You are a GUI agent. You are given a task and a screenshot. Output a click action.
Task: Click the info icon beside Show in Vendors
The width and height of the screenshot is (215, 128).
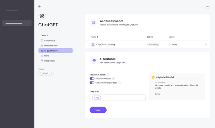[x=113, y=79]
